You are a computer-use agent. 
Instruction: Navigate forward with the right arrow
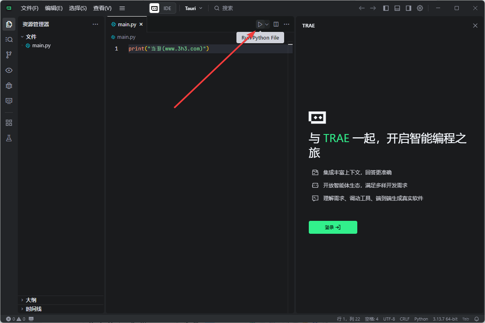pos(373,8)
